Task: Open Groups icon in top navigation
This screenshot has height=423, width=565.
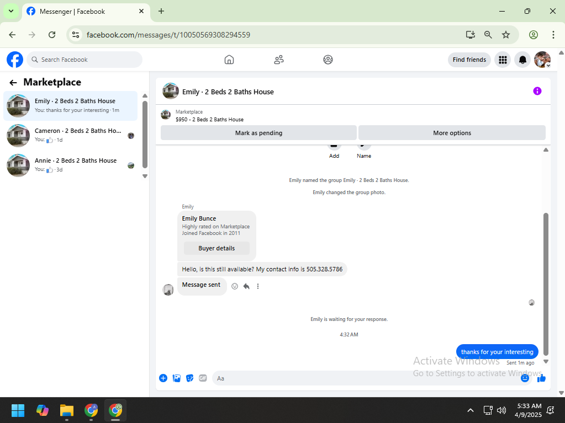Action: [x=328, y=60]
